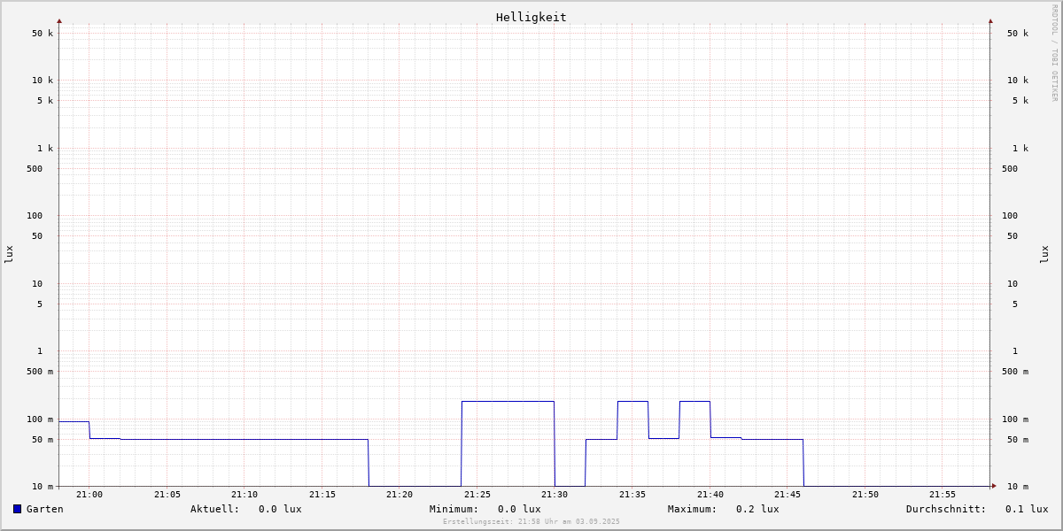Click the rotated lux unit label on right side
Image resolution: width=1063 pixels, height=531 pixels.
(1044, 255)
